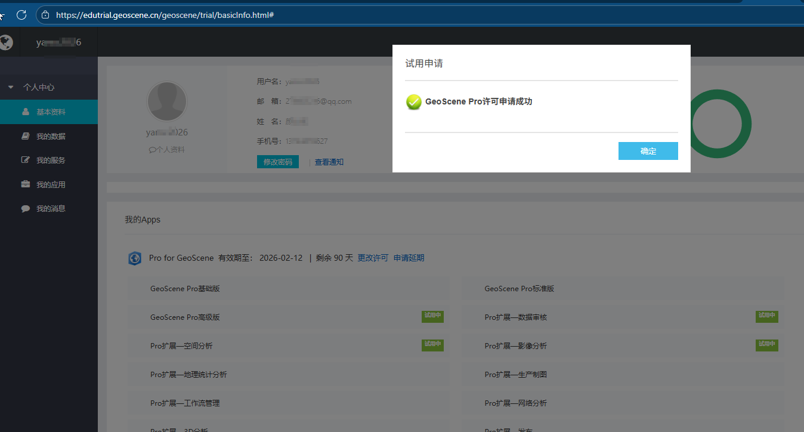
Task: Open the 我的数据 sidebar item
Action: (x=49, y=136)
